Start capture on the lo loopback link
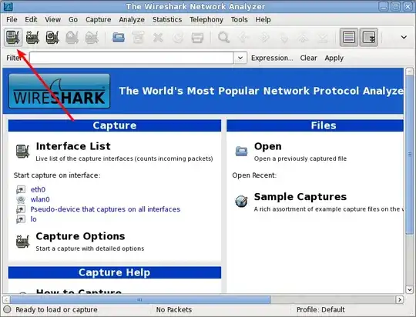The height and width of the screenshot is (317, 416). [33, 219]
